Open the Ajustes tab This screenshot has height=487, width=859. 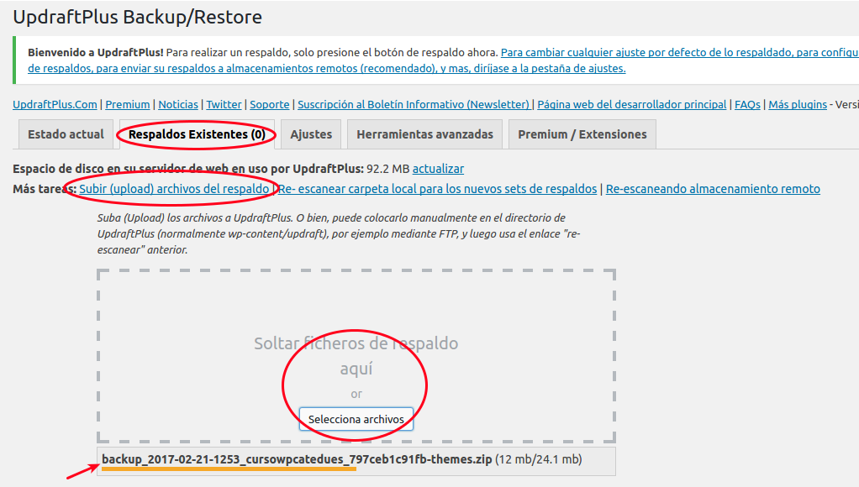tap(311, 134)
